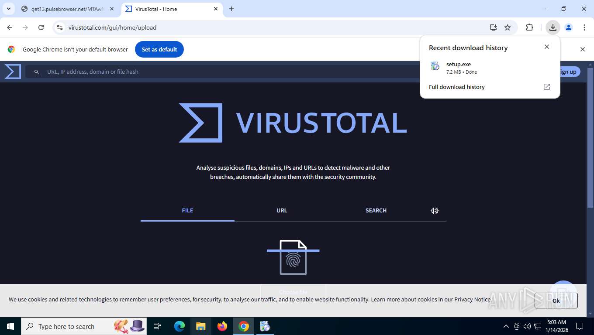The width and height of the screenshot is (594, 335).
Task: Open the FILE tab
Action: [x=187, y=211]
